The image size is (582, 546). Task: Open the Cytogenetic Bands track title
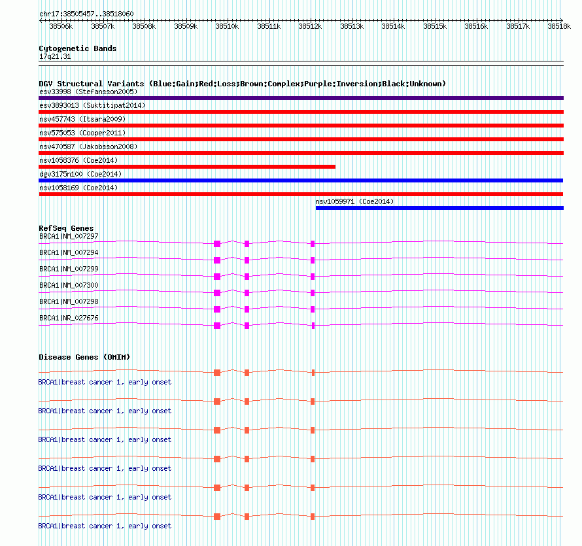click(78, 48)
